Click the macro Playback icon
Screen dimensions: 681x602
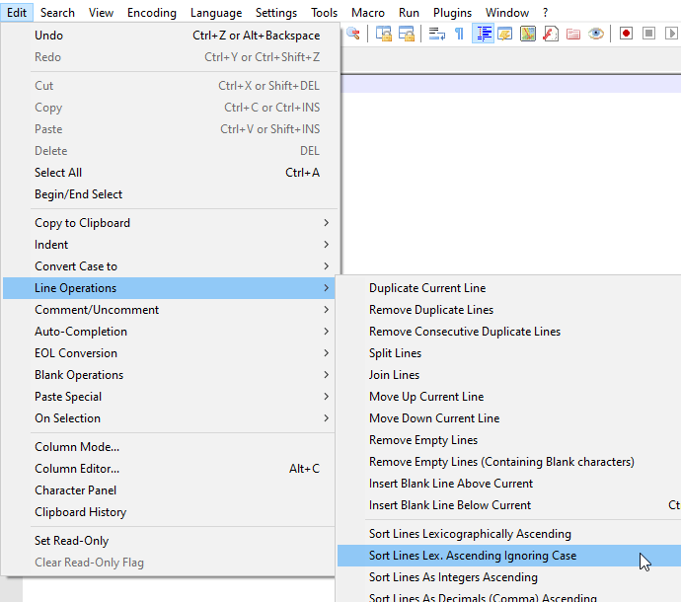[671, 34]
